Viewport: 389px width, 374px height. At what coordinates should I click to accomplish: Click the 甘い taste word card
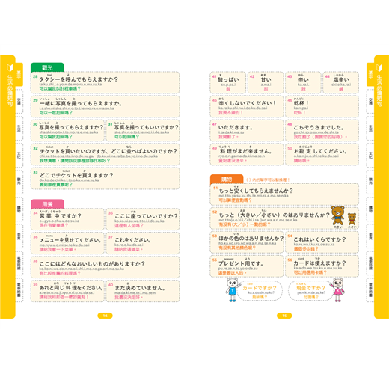(266, 82)
